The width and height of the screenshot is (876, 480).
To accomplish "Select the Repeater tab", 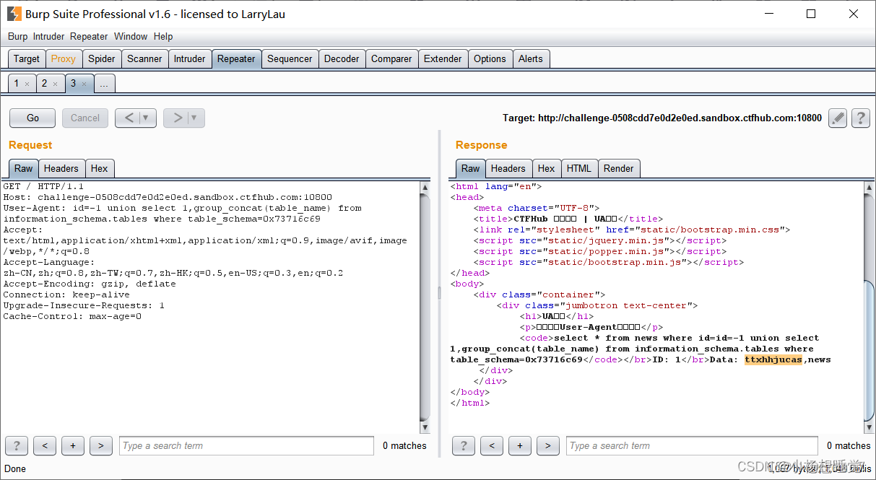I will click(x=236, y=59).
